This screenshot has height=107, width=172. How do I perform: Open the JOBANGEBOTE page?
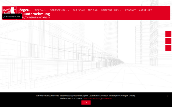pyautogui.click(x=12, y=17)
